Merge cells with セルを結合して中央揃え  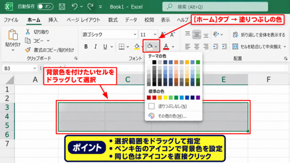(x=257, y=47)
